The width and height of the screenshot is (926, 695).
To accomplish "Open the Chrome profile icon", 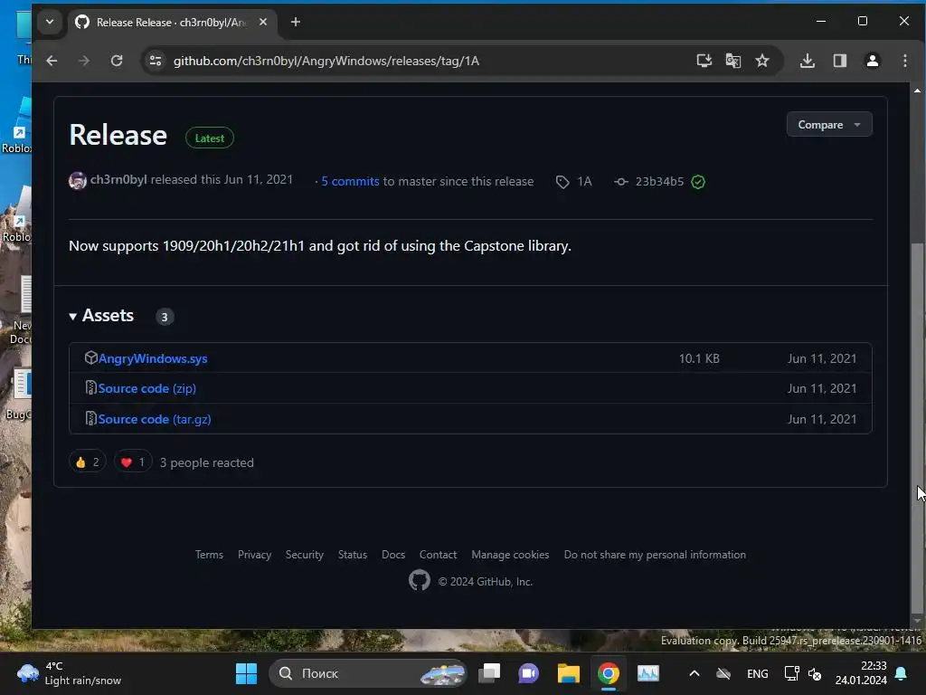I will click(x=873, y=61).
